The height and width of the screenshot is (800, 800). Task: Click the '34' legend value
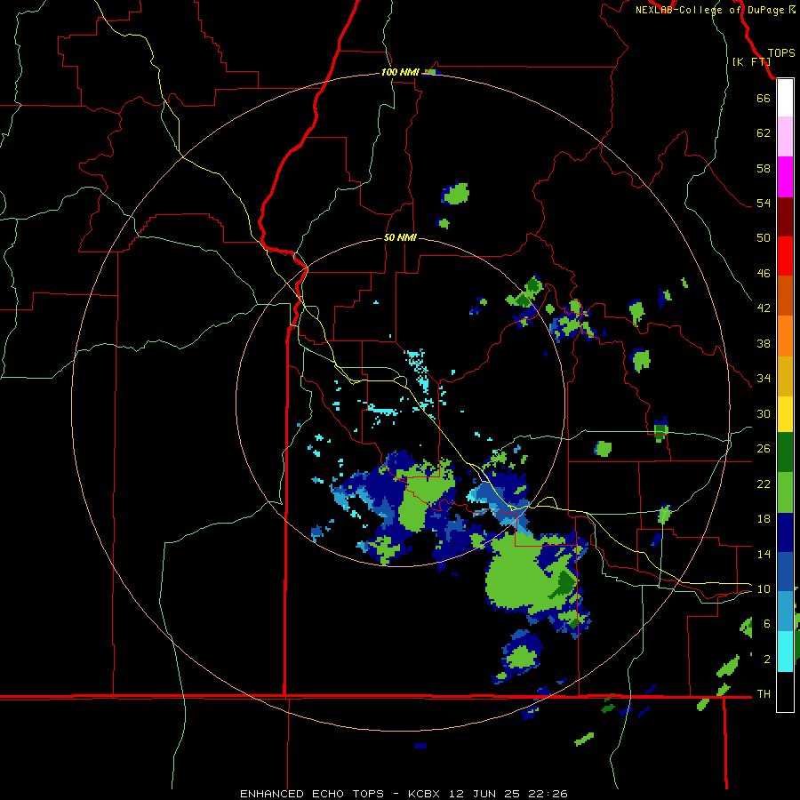point(764,379)
